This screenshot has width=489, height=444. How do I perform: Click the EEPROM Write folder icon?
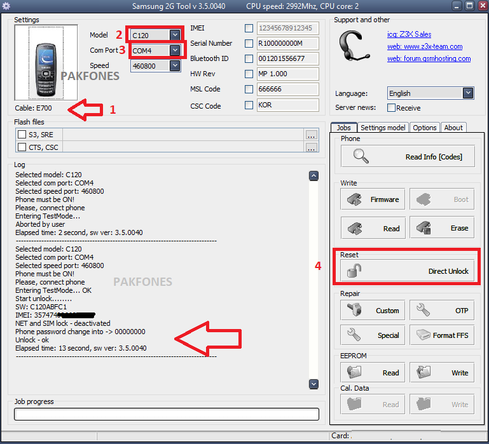pos(424,372)
